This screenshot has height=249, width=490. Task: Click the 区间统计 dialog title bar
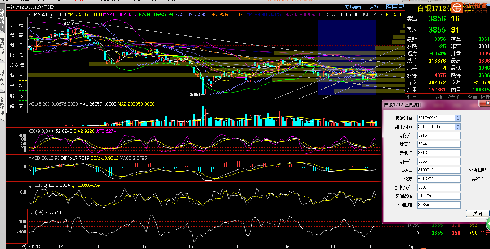coord(430,104)
